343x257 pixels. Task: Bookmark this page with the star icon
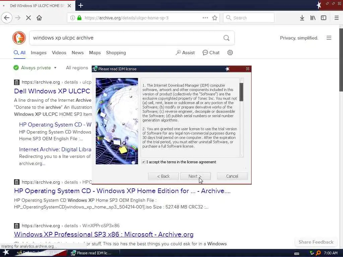click(x=215, y=18)
